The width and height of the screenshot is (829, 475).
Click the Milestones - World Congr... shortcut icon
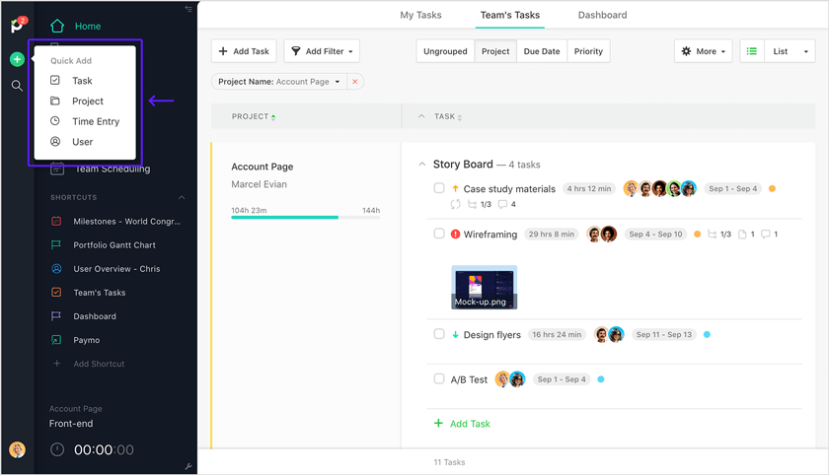(x=56, y=221)
